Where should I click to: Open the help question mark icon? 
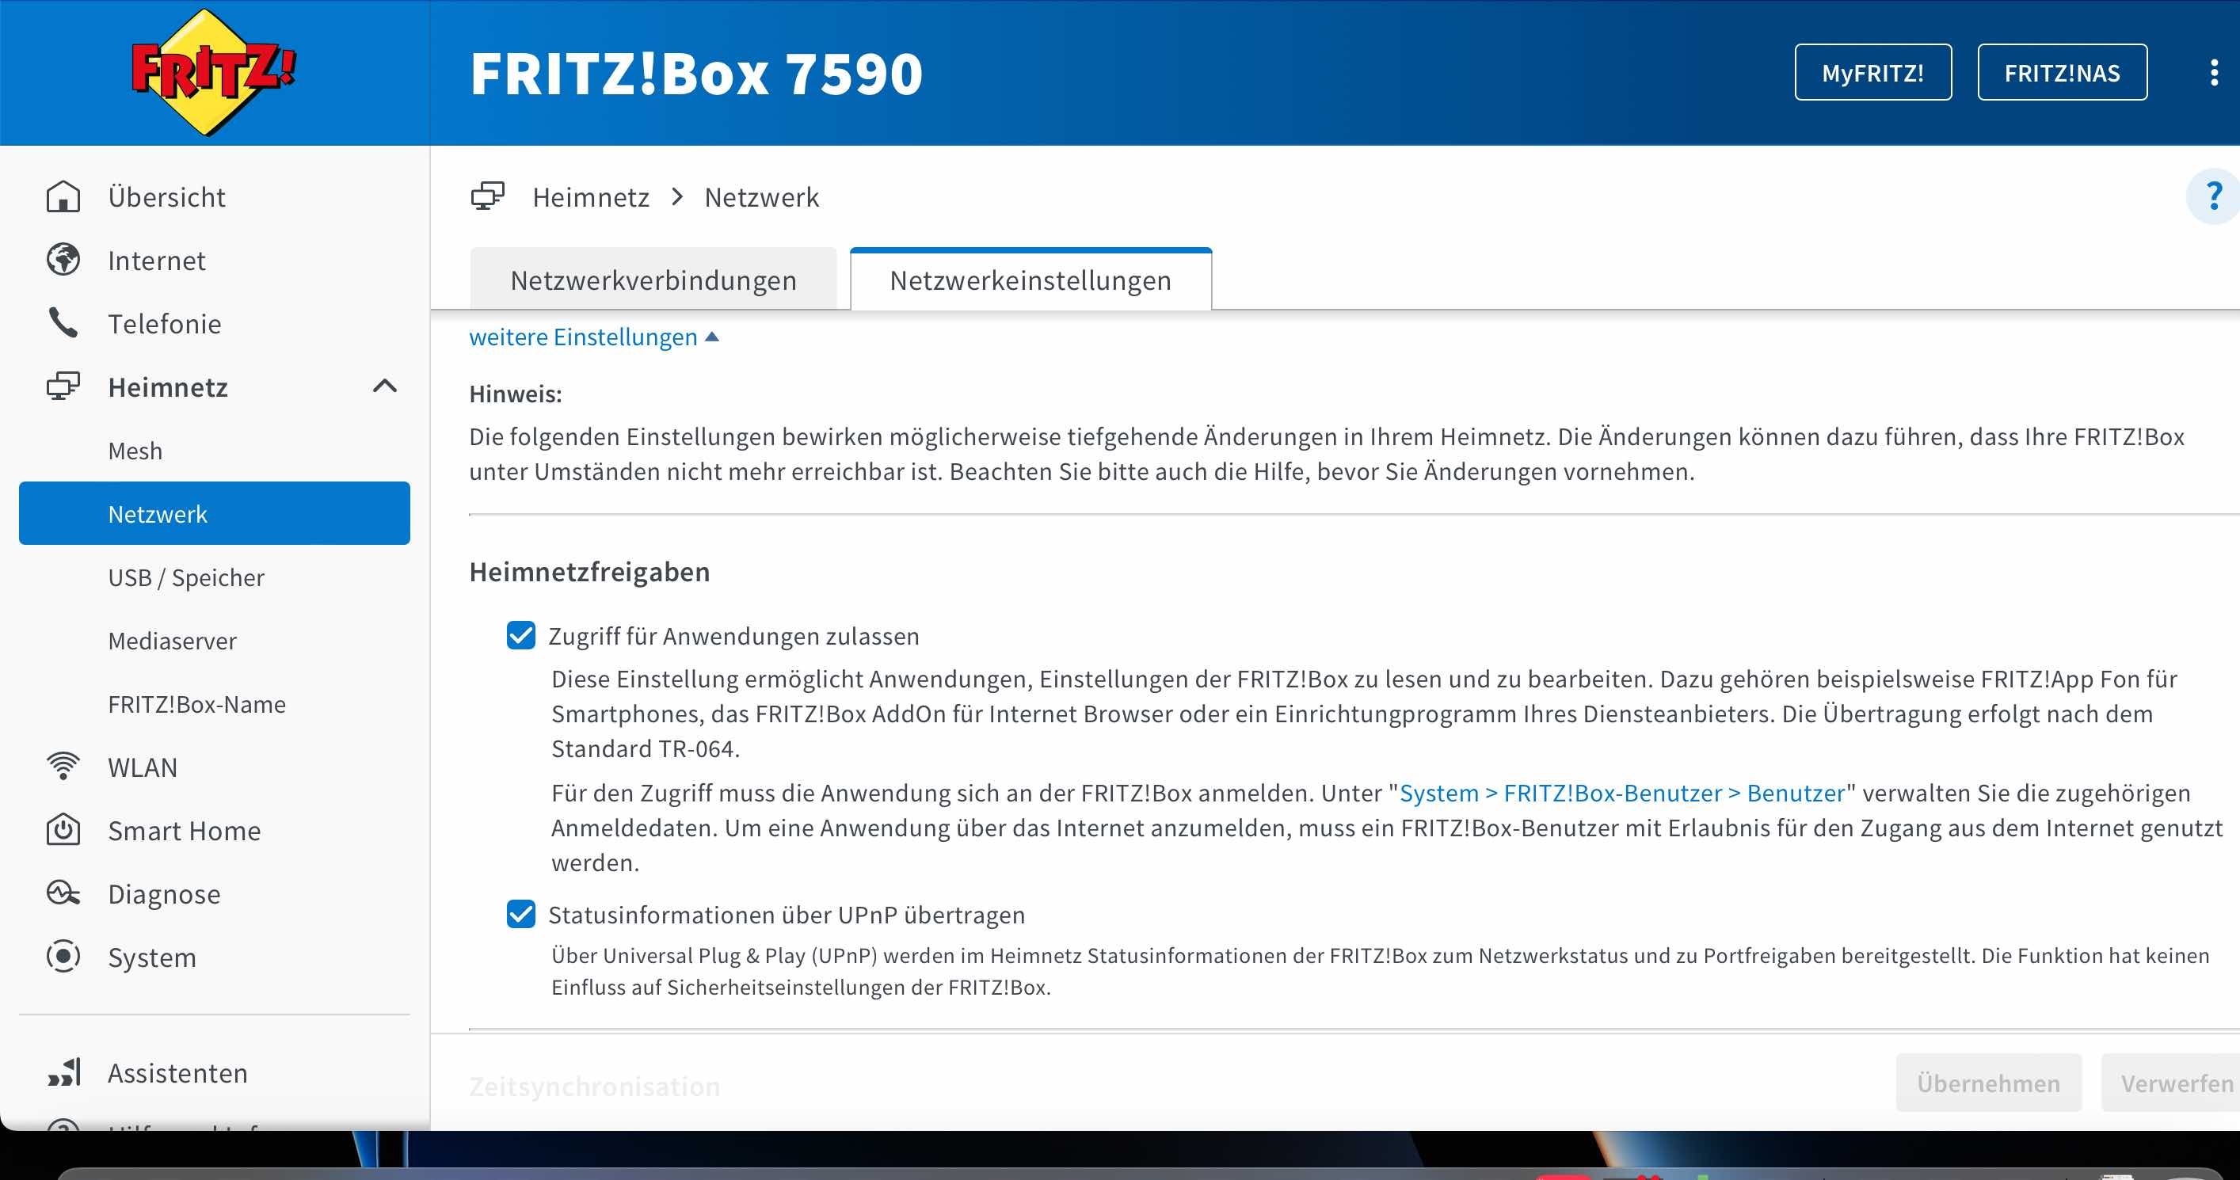[x=2213, y=196]
